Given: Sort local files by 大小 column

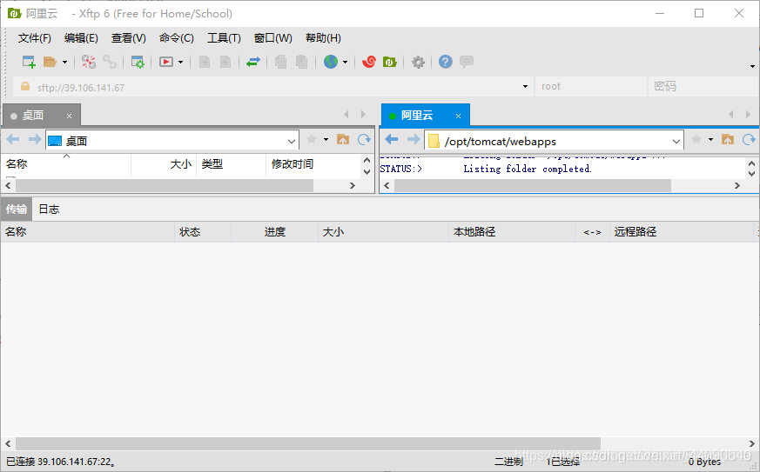Looking at the screenshot, I should tap(164, 164).
